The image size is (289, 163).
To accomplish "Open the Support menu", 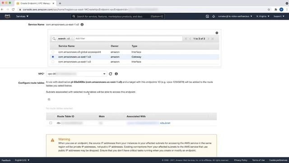I will (279, 16).
